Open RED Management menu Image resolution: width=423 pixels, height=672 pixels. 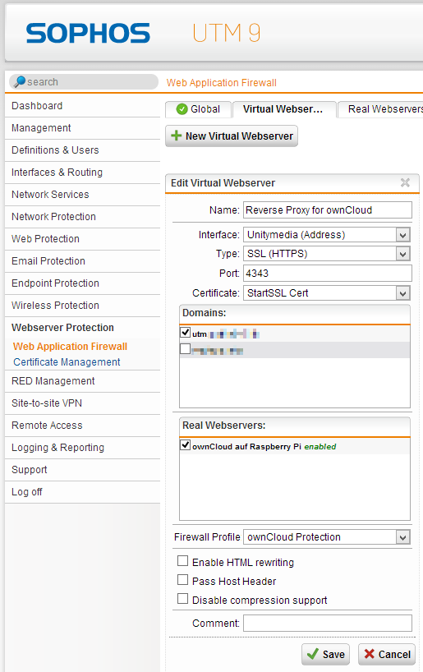click(x=82, y=381)
